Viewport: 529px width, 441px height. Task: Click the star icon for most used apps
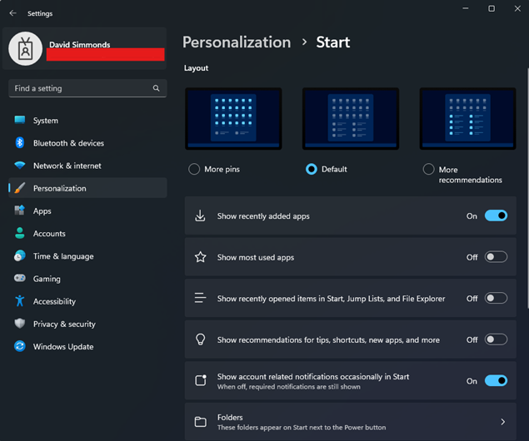(201, 257)
